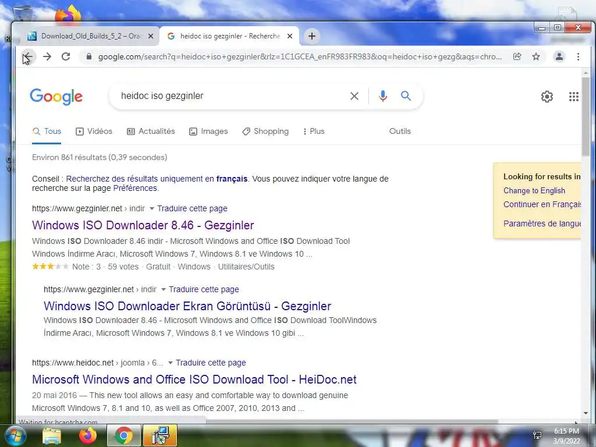Choose Change to English
The height and width of the screenshot is (447, 596).
[534, 191]
